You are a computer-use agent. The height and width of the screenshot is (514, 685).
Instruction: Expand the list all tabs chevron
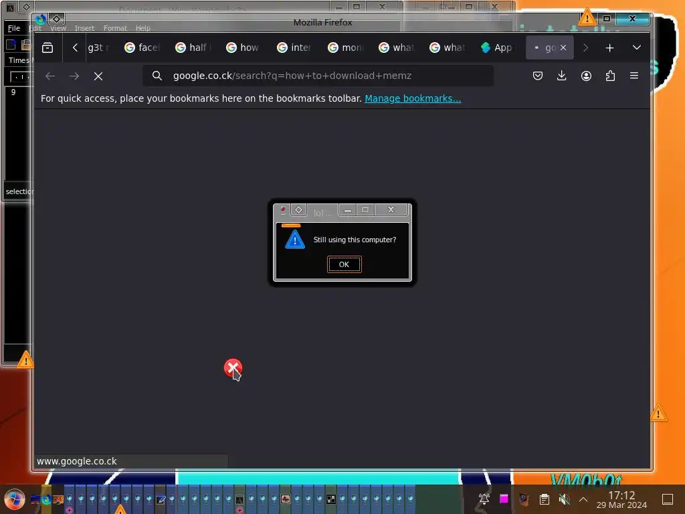point(637,48)
